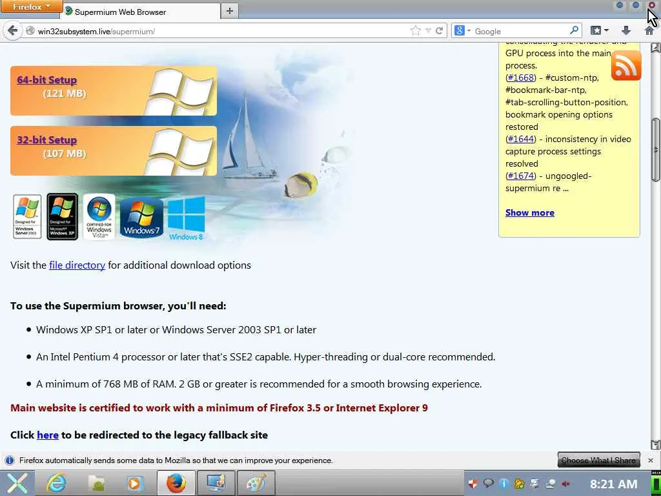Click the address bar URL field
Image resolution: width=661 pixels, height=496 pixels.
pyautogui.click(x=217, y=31)
